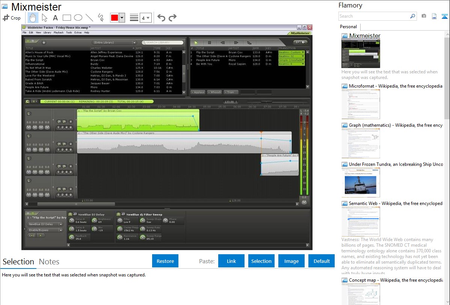Open the Playback menu
450x305 pixels.
tap(59, 32)
